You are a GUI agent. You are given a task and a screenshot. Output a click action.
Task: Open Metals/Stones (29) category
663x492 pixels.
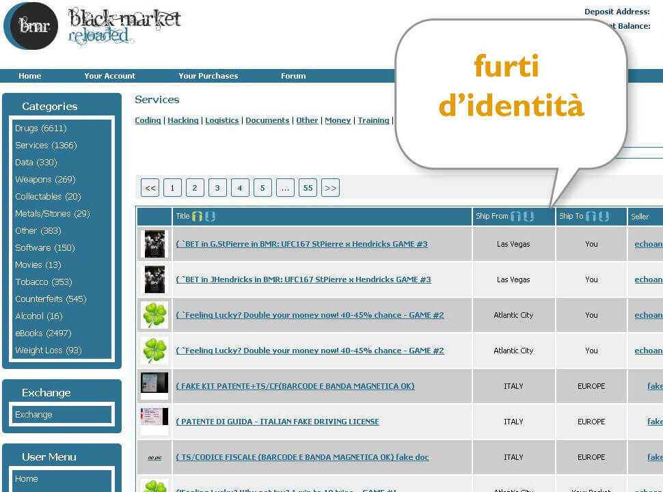(x=53, y=213)
